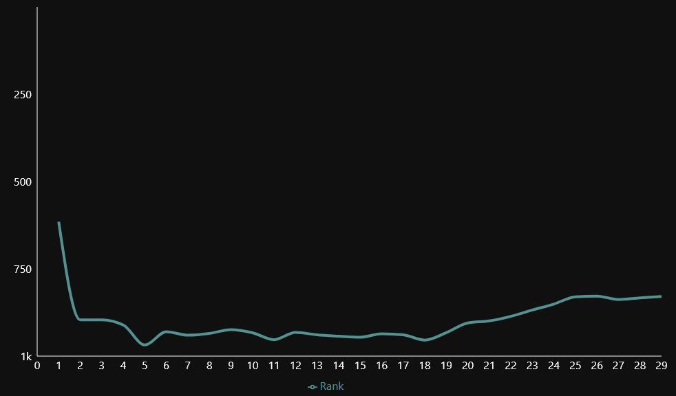The width and height of the screenshot is (676, 396).
Task: Click the 250 y-axis label
Action: pyautogui.click(x=23, y=95)
